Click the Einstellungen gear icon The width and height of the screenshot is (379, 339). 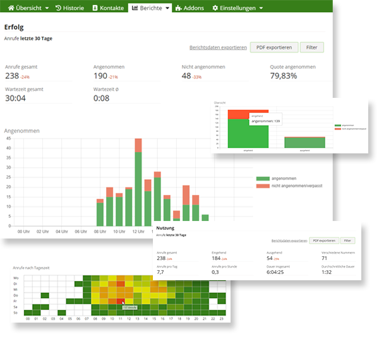[215, 8]
